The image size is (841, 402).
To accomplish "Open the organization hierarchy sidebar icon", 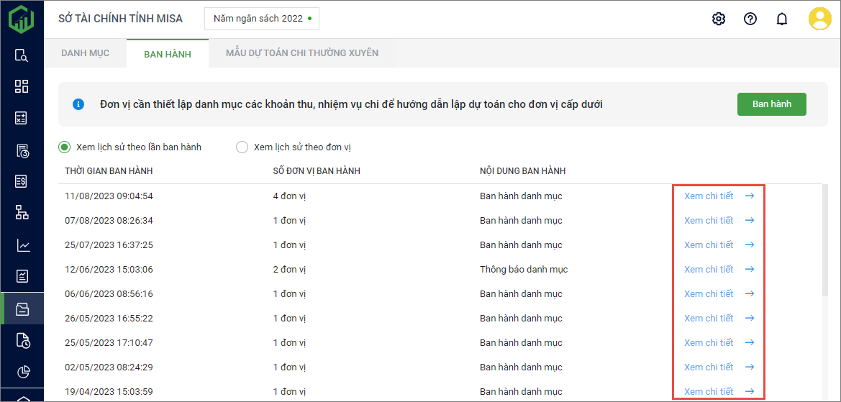I will [22, 212].
